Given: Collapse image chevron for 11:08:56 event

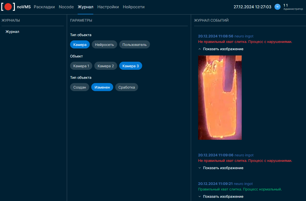Looking at the screenshot, I should 200,49.
